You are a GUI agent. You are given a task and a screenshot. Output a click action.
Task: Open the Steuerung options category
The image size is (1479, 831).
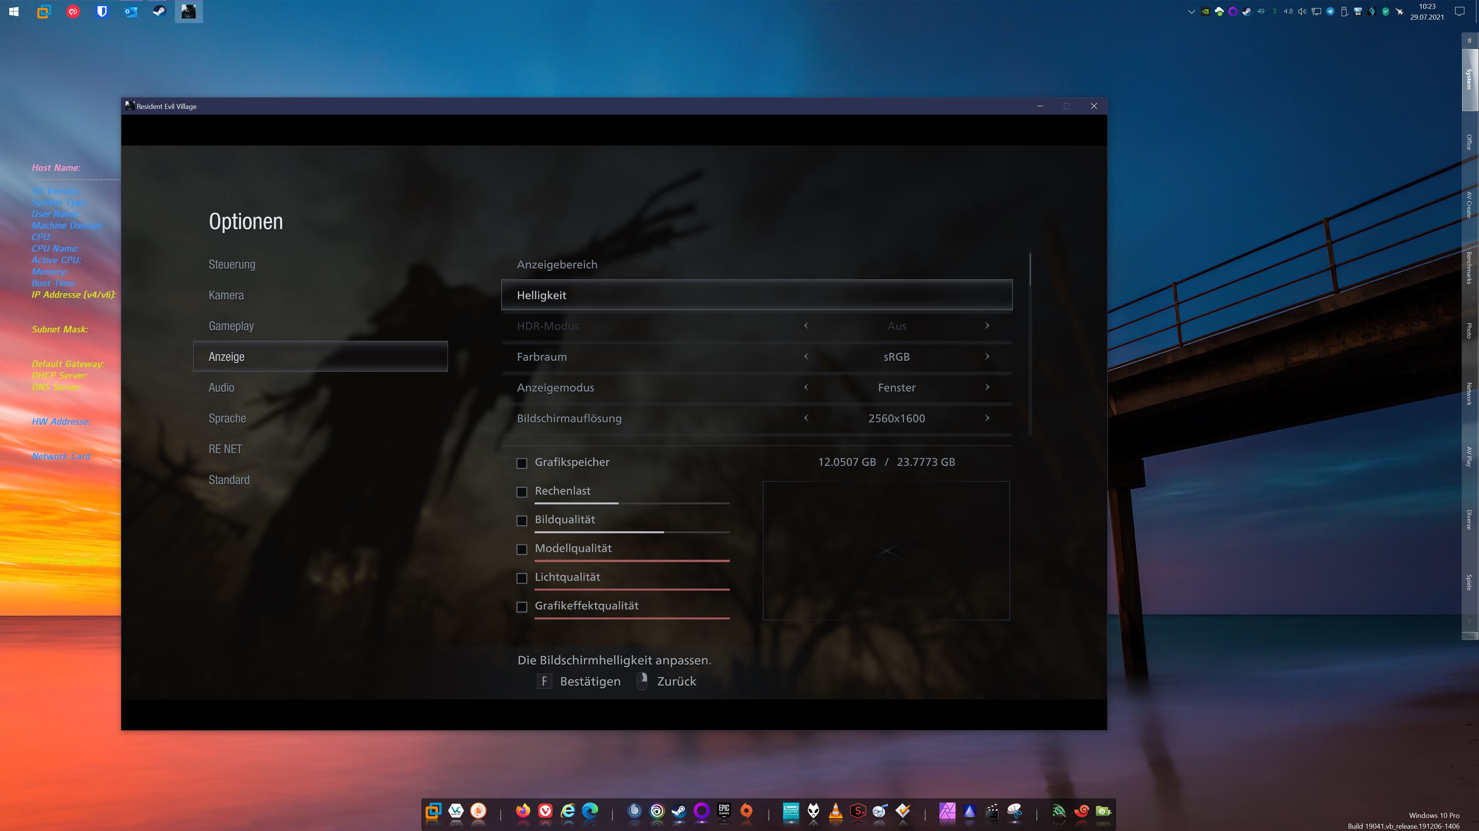tap(231, 264)
